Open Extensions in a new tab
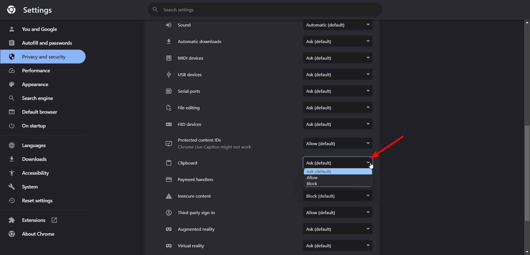Viewport: 530px width, 255px height. pos(54,220)
